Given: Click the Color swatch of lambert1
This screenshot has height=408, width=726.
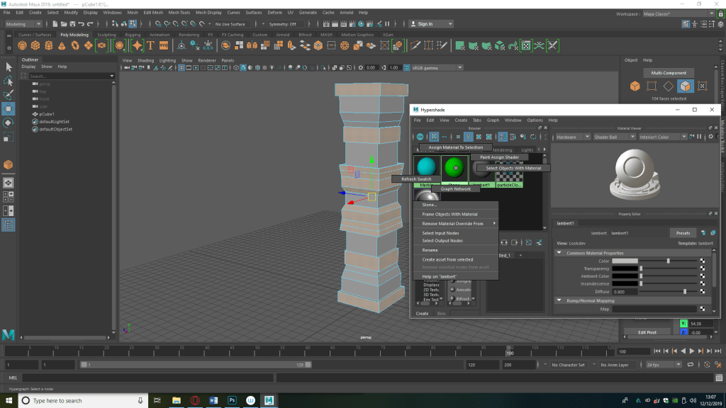Looking at the screenshot, I should (625, 261).
